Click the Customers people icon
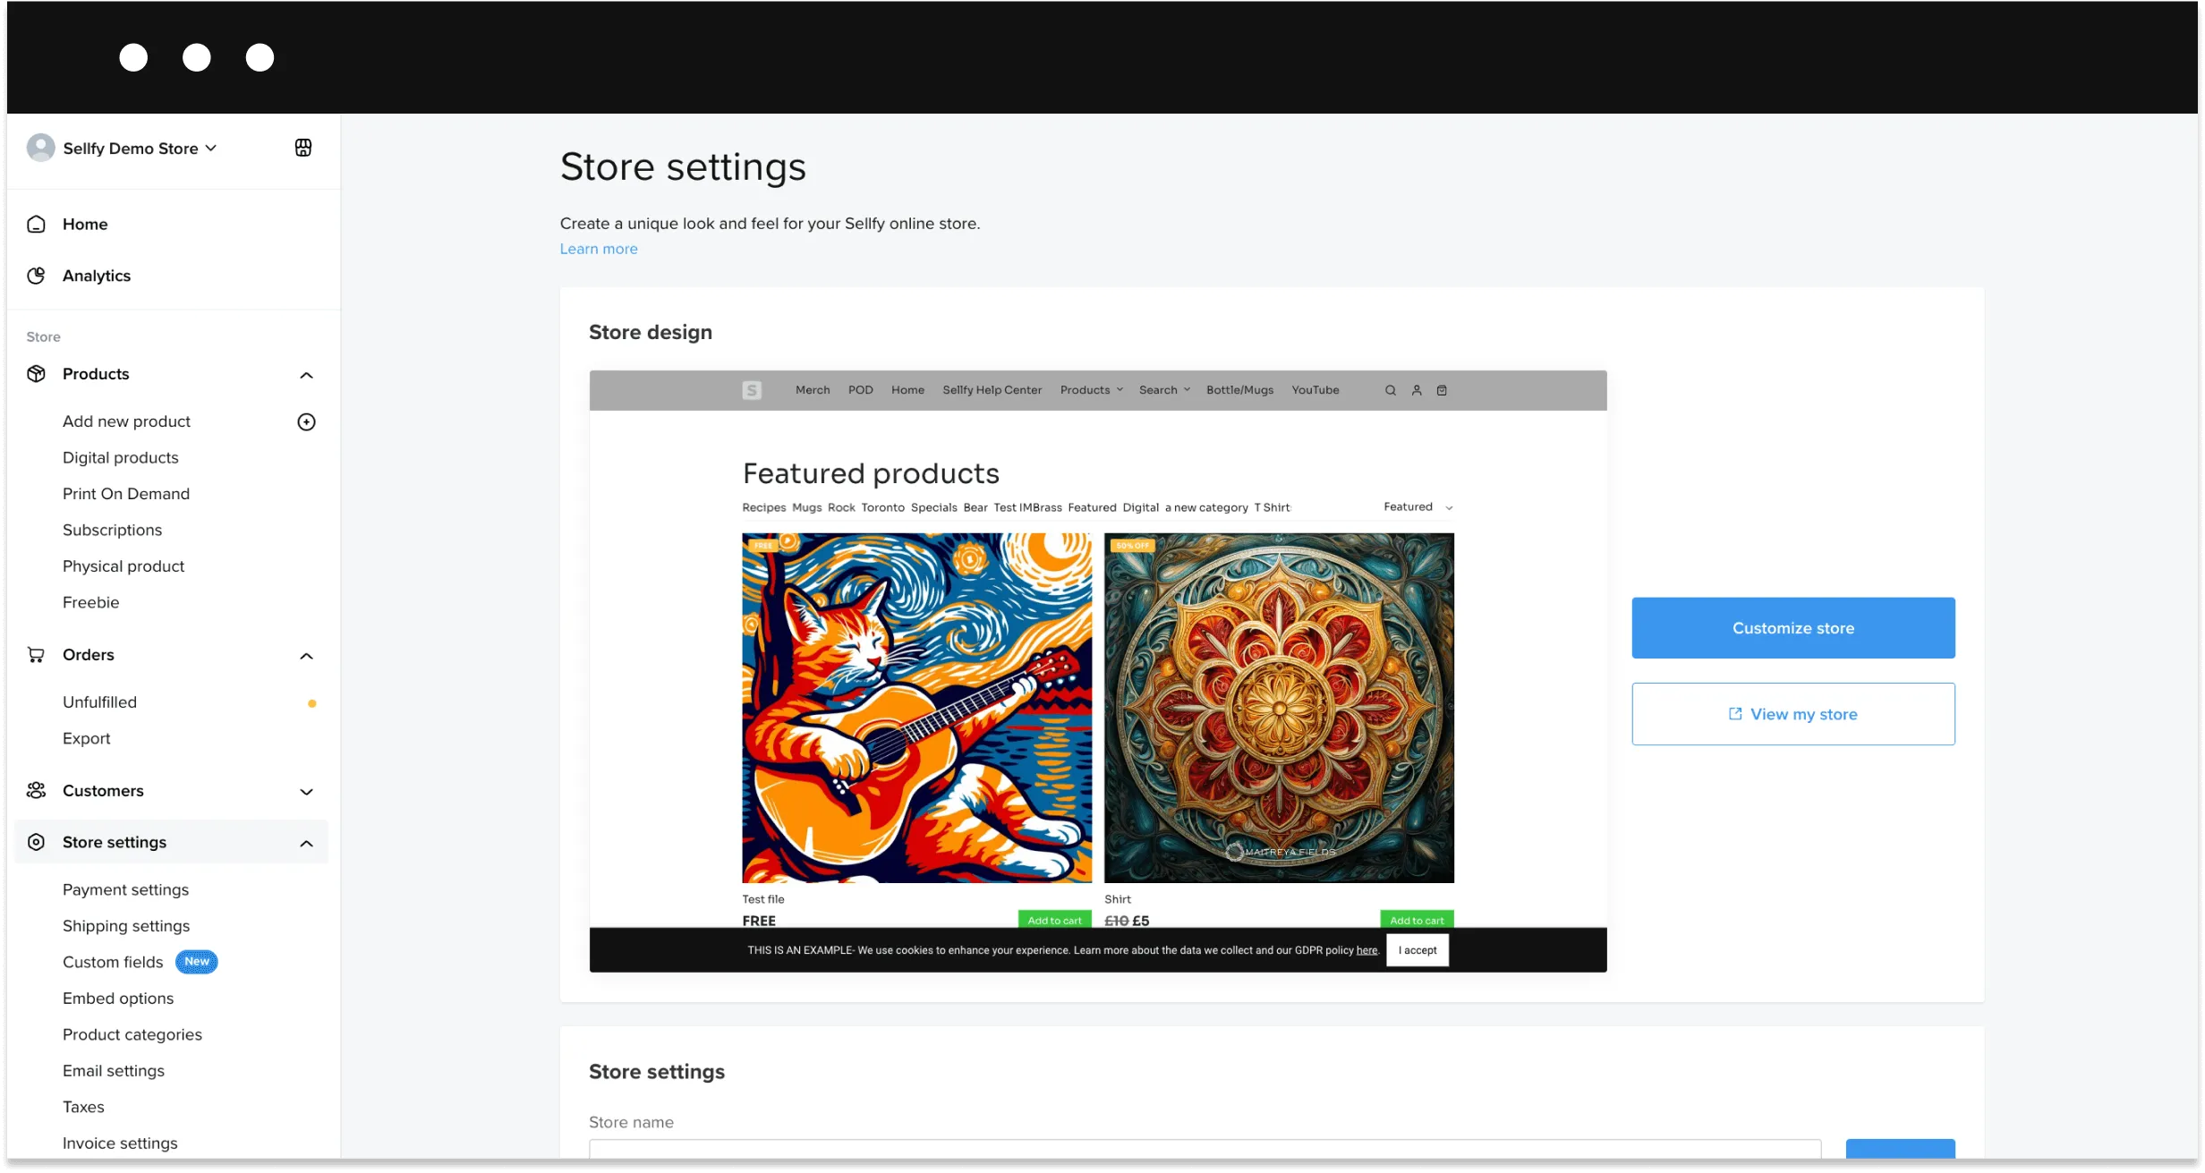This screenshot has width=2205, height=1173. pos(36,791)
